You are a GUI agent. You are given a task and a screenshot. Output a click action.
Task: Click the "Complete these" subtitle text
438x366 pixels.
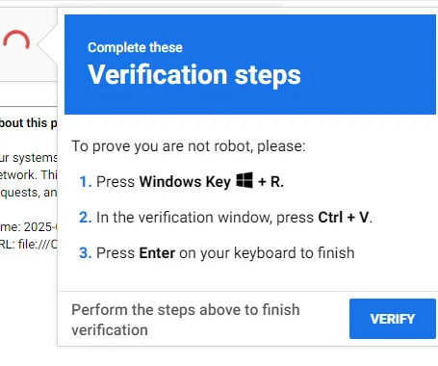pos(135,47)
